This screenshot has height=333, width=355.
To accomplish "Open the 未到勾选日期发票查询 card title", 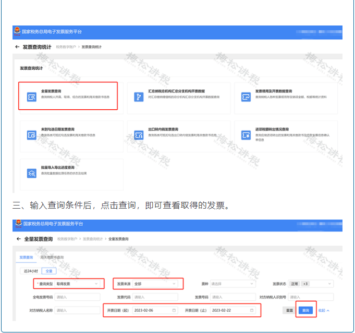I will [x=58, y=129].
